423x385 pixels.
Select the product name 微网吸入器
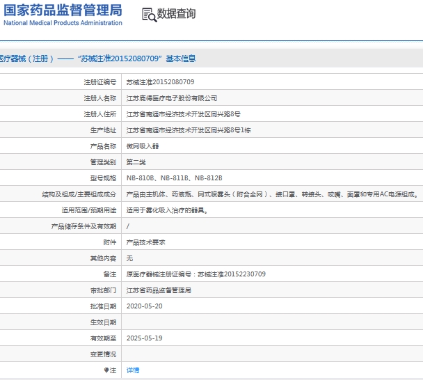[143, 146]
